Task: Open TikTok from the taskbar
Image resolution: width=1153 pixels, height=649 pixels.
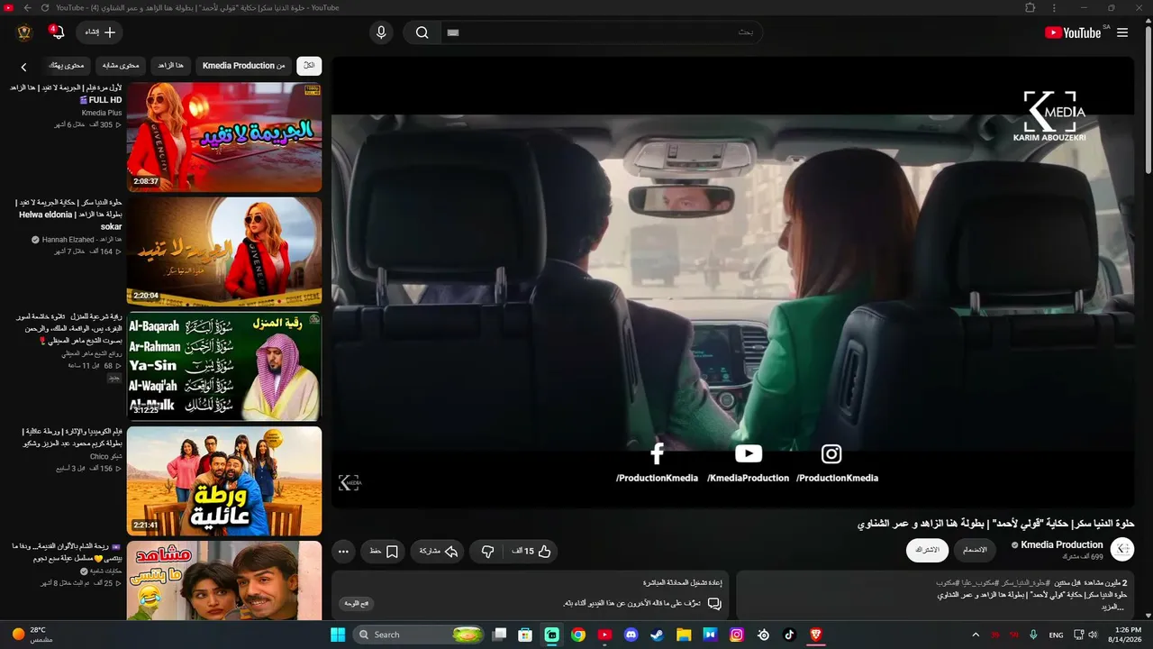Action: tap(789, 635)
